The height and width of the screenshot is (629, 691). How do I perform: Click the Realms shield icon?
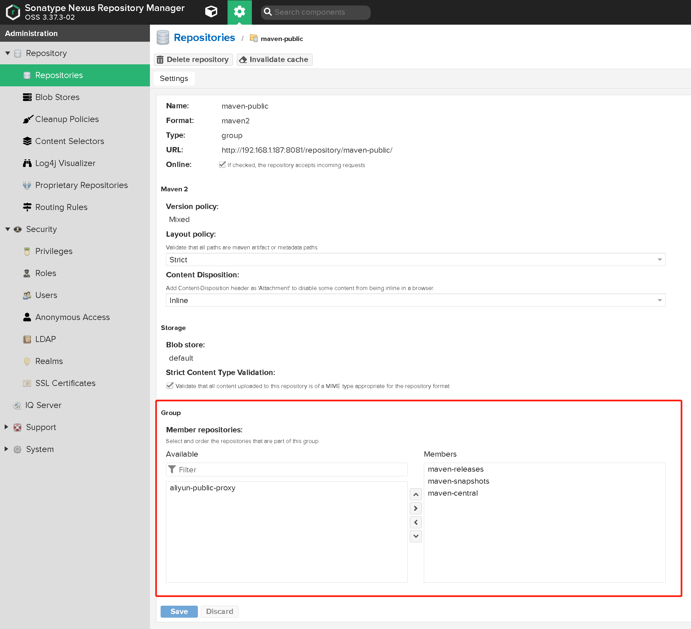27,361
